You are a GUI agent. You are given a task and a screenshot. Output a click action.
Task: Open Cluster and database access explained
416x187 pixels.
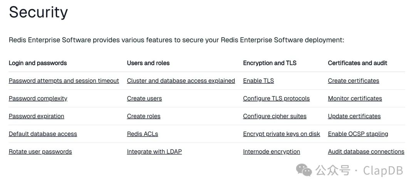[x=181, y=81]
